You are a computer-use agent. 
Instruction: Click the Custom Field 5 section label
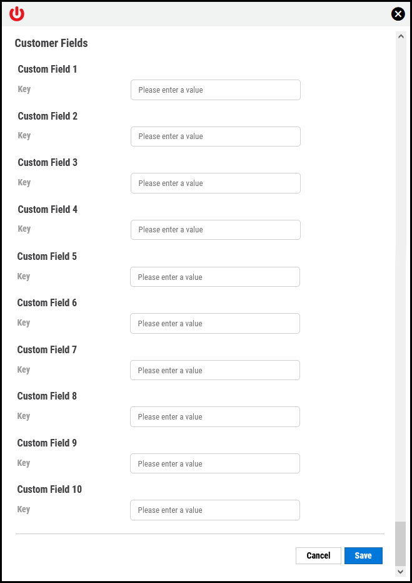point(47,256)
